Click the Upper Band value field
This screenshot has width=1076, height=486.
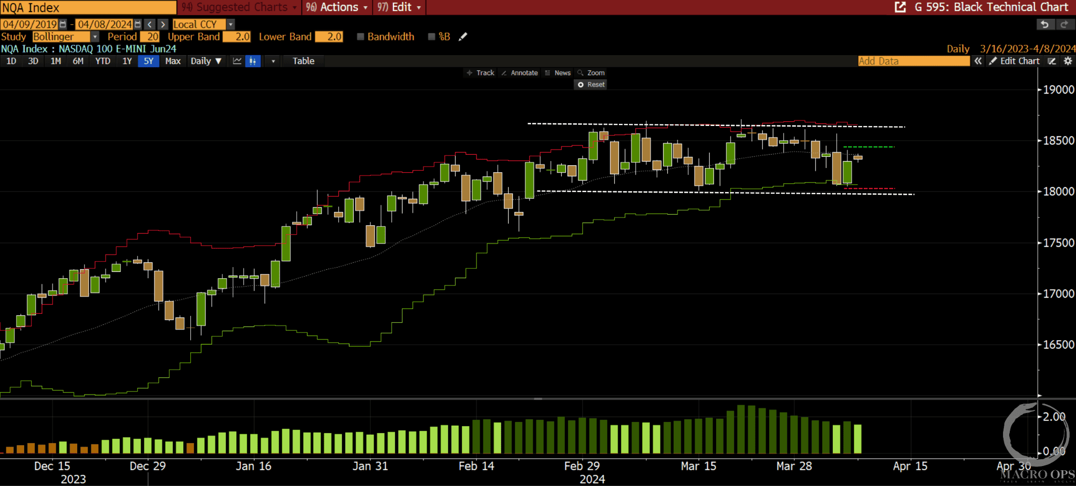[x=237, y=37]
